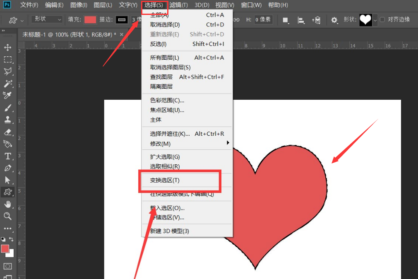Choose 变换选区(T) from the menu
This screenshot has width=418, height=279.
coord(187,180)
